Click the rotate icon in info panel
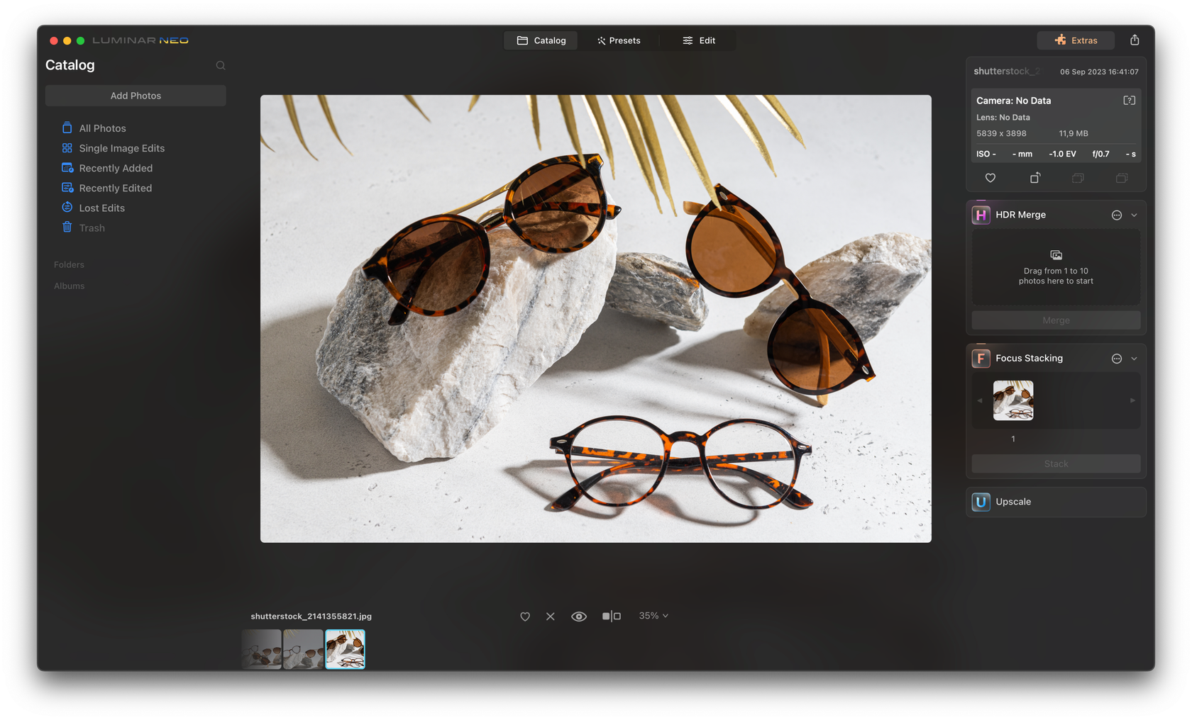Image resolution: width=1192 pixels, height=720 pixels. coord(1035,178)
